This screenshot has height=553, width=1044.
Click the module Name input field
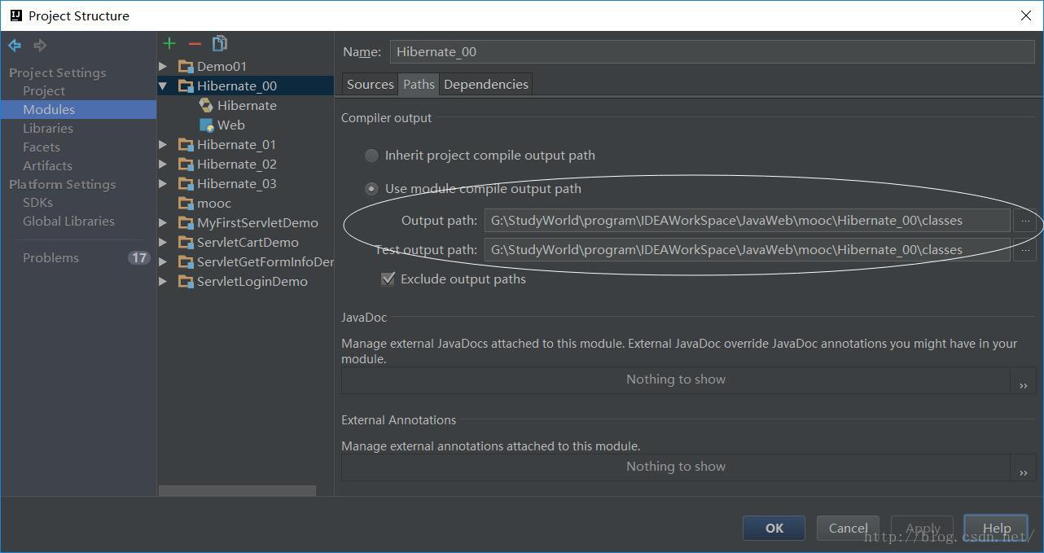click(712, 51)
